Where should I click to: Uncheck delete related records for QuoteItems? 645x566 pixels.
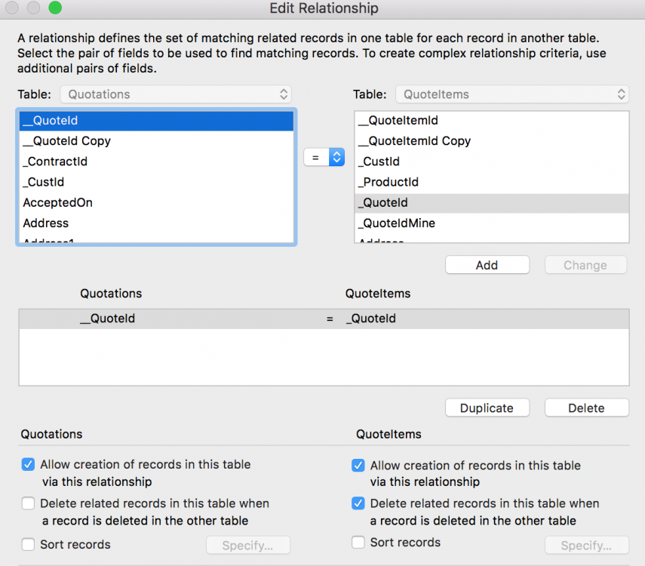(358, 503)
